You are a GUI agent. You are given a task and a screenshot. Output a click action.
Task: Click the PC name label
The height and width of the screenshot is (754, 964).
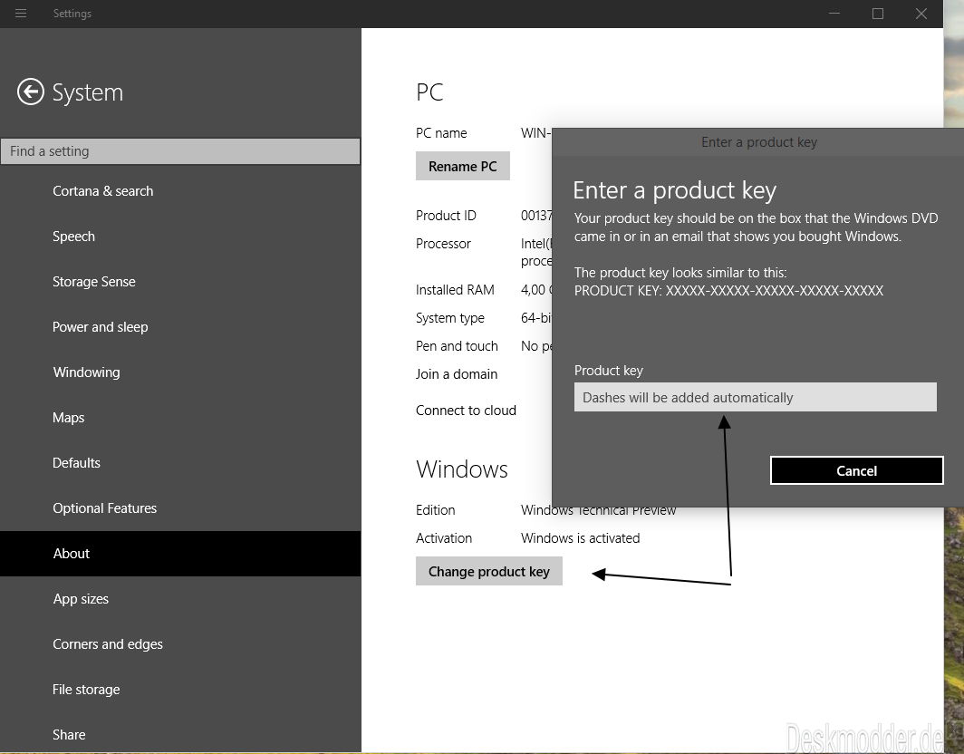pos(441,133)
